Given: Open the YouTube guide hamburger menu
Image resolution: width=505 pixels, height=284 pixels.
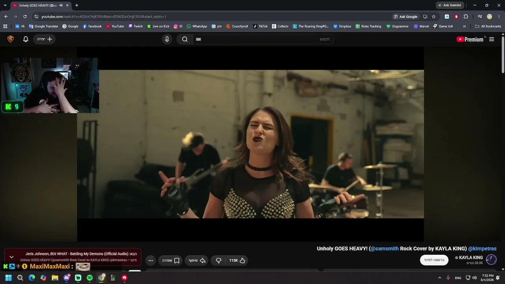Looking at the screenshot, I should pyautogui.click(x=492, y=39).
